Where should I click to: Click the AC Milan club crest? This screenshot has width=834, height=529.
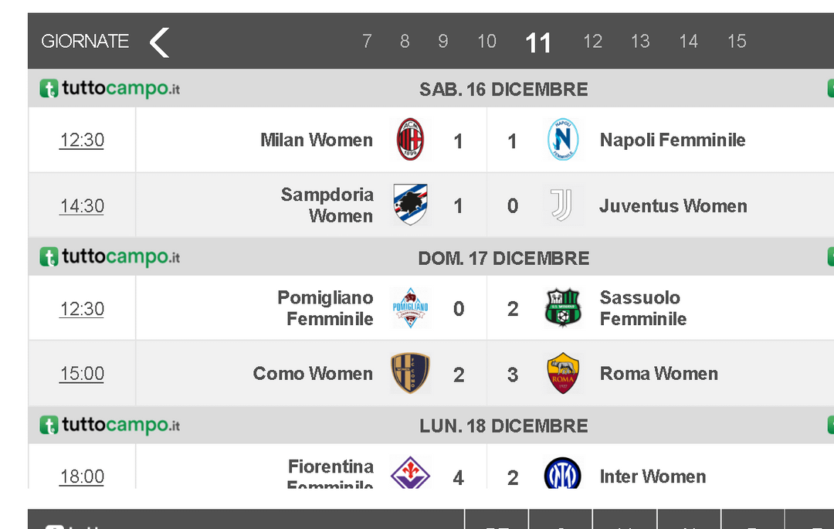[410, 140]
